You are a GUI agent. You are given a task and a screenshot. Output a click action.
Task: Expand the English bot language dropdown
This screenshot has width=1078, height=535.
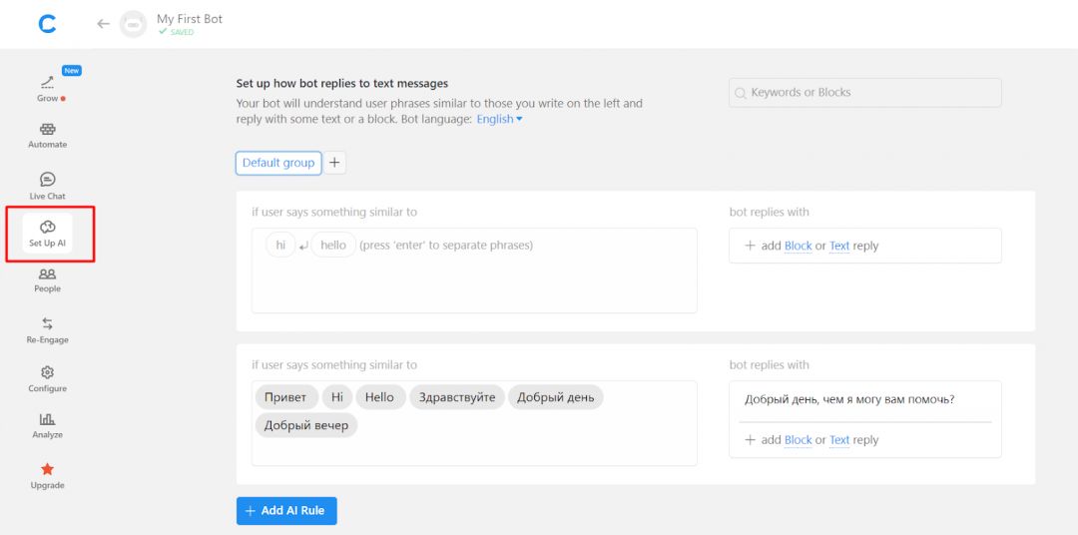click(x=499, y=119)
